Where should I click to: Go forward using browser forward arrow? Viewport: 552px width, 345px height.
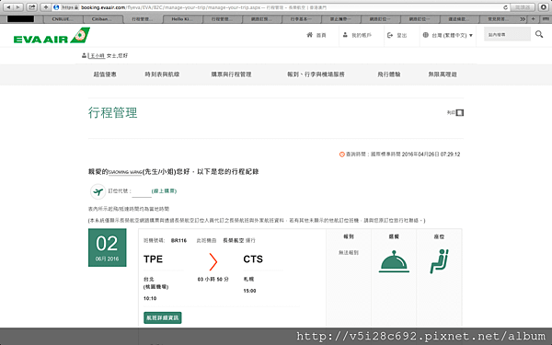18,7
